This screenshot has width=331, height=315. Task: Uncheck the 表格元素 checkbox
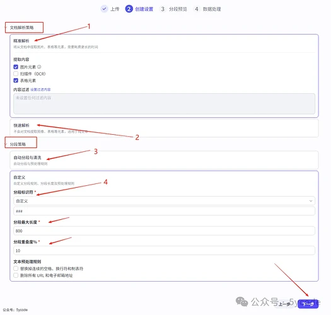tap(16, 81)
